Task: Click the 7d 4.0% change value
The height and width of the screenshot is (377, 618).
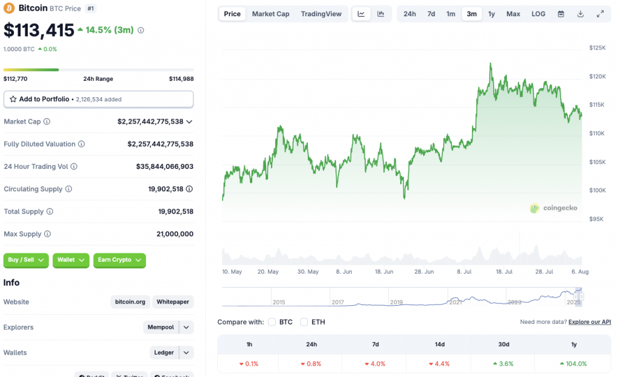Action: coord(375,364)
